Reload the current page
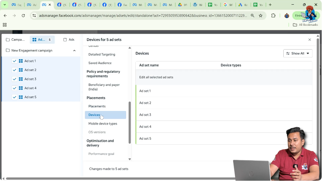 23,16
